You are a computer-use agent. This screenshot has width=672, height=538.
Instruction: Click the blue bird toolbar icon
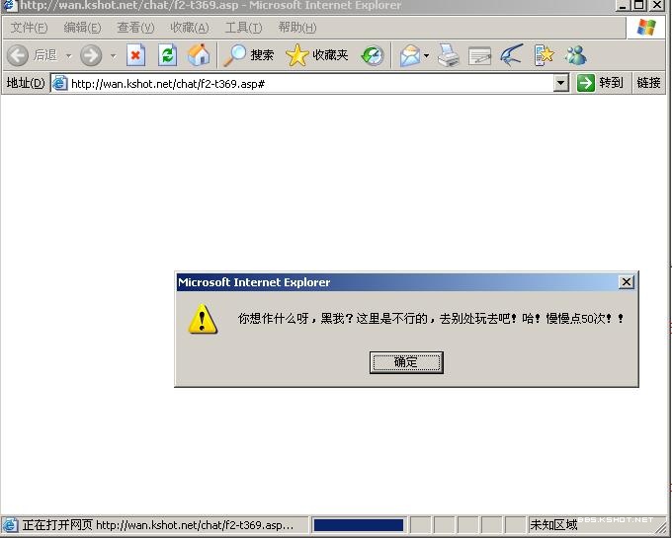[x=511, y=55]
